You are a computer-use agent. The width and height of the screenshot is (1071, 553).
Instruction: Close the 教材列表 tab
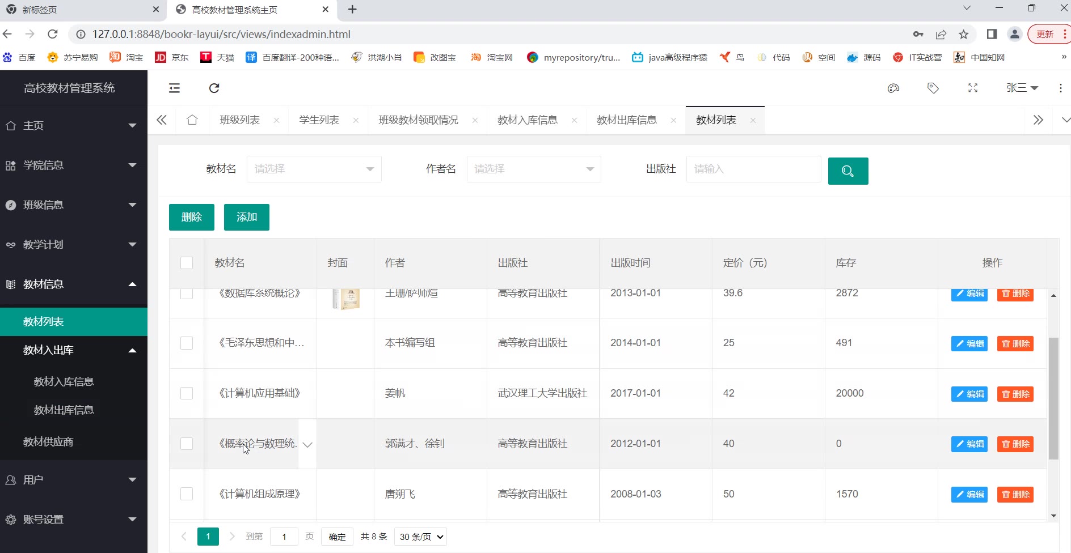click(753, 120)
